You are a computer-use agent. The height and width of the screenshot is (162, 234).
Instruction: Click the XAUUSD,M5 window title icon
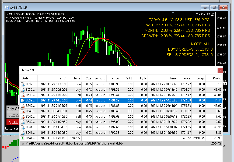(x=6, y=8)
